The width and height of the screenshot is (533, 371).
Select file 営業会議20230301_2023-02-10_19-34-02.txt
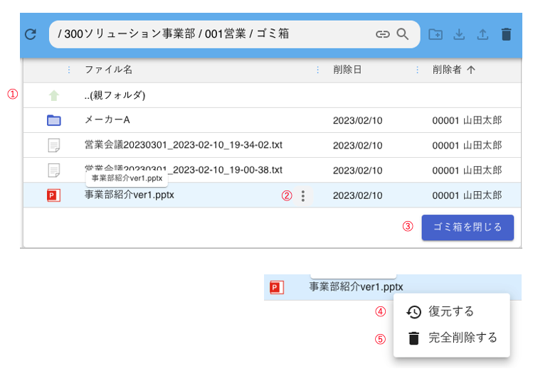(x=183, y=145)
